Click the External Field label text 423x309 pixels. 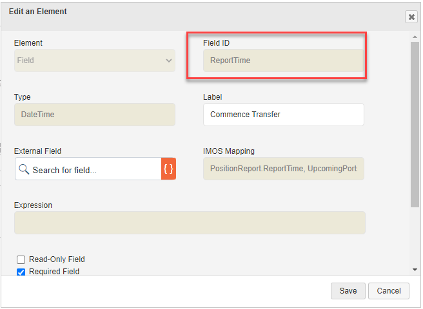(37, 151)
